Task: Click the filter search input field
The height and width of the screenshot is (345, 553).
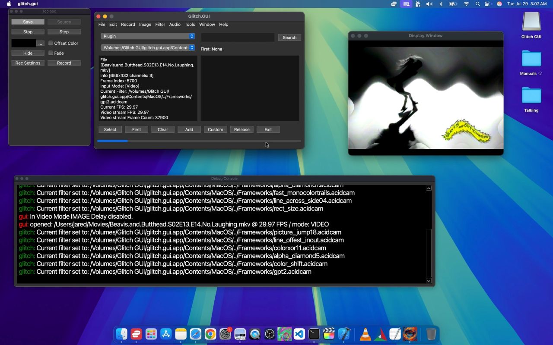Action: coord(238,38)
